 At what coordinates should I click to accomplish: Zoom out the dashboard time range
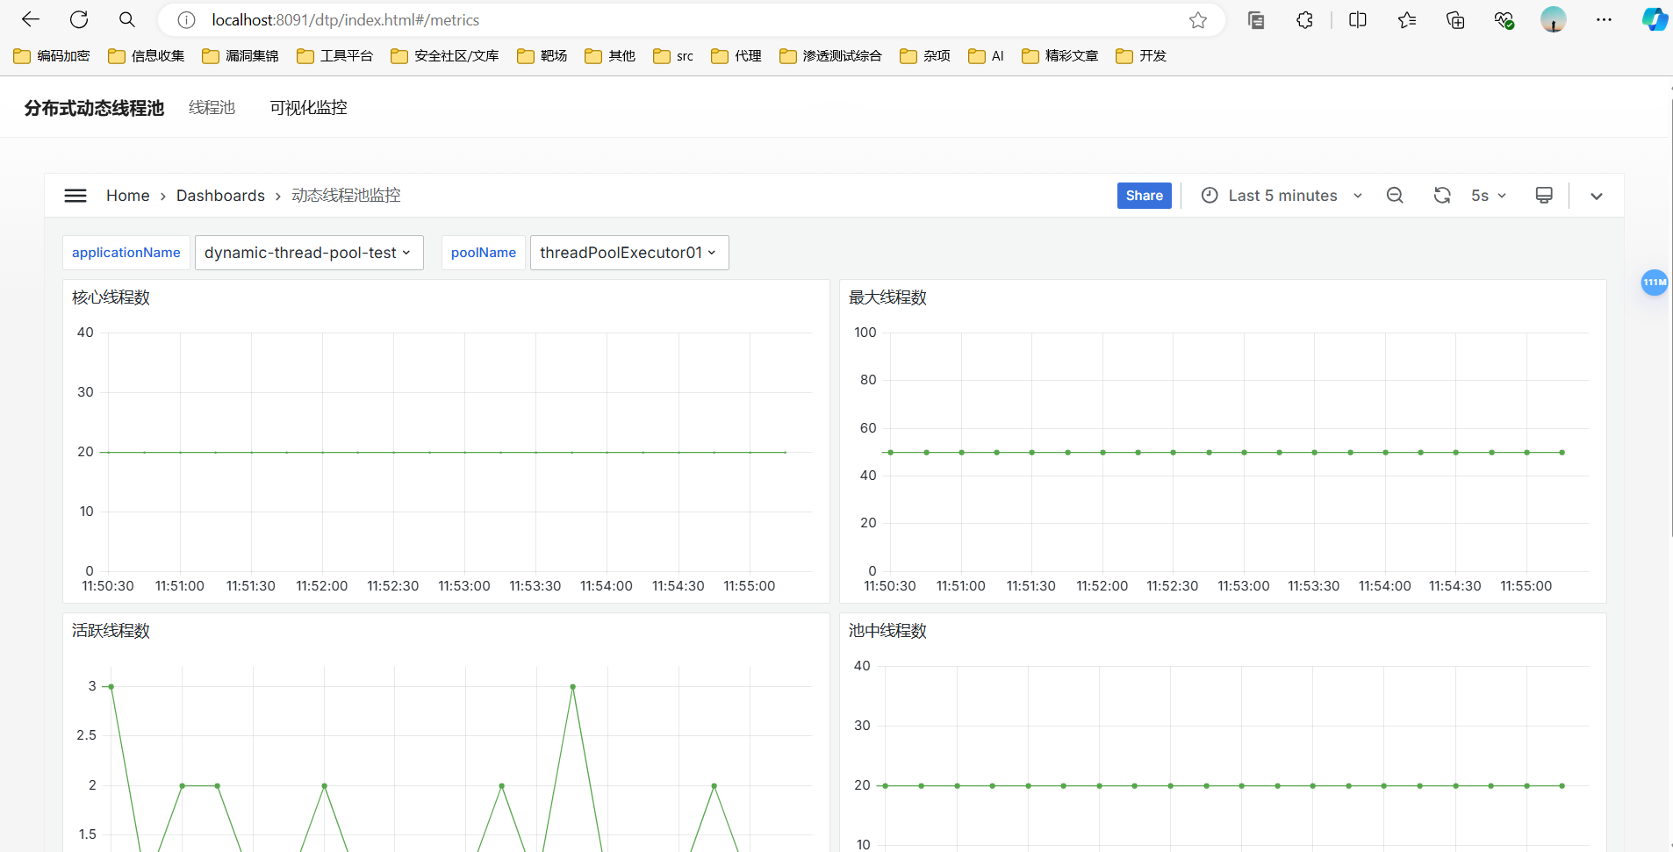(x=1395, y=196)
